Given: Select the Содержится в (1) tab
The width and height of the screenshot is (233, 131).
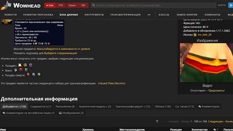Looking at the screenshot, I should point(41,107).
